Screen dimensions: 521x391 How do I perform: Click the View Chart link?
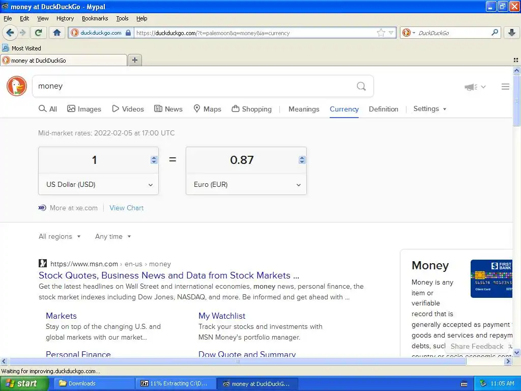tap(127, 208)
